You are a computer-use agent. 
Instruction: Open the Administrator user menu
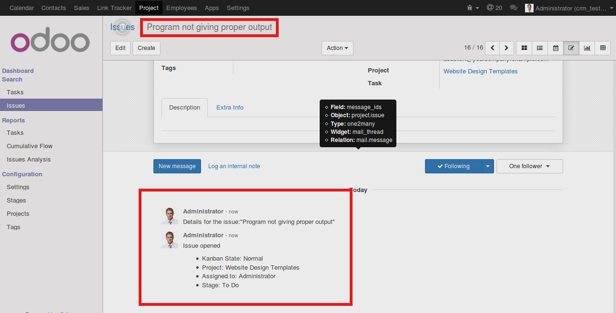tap(570, 8)
